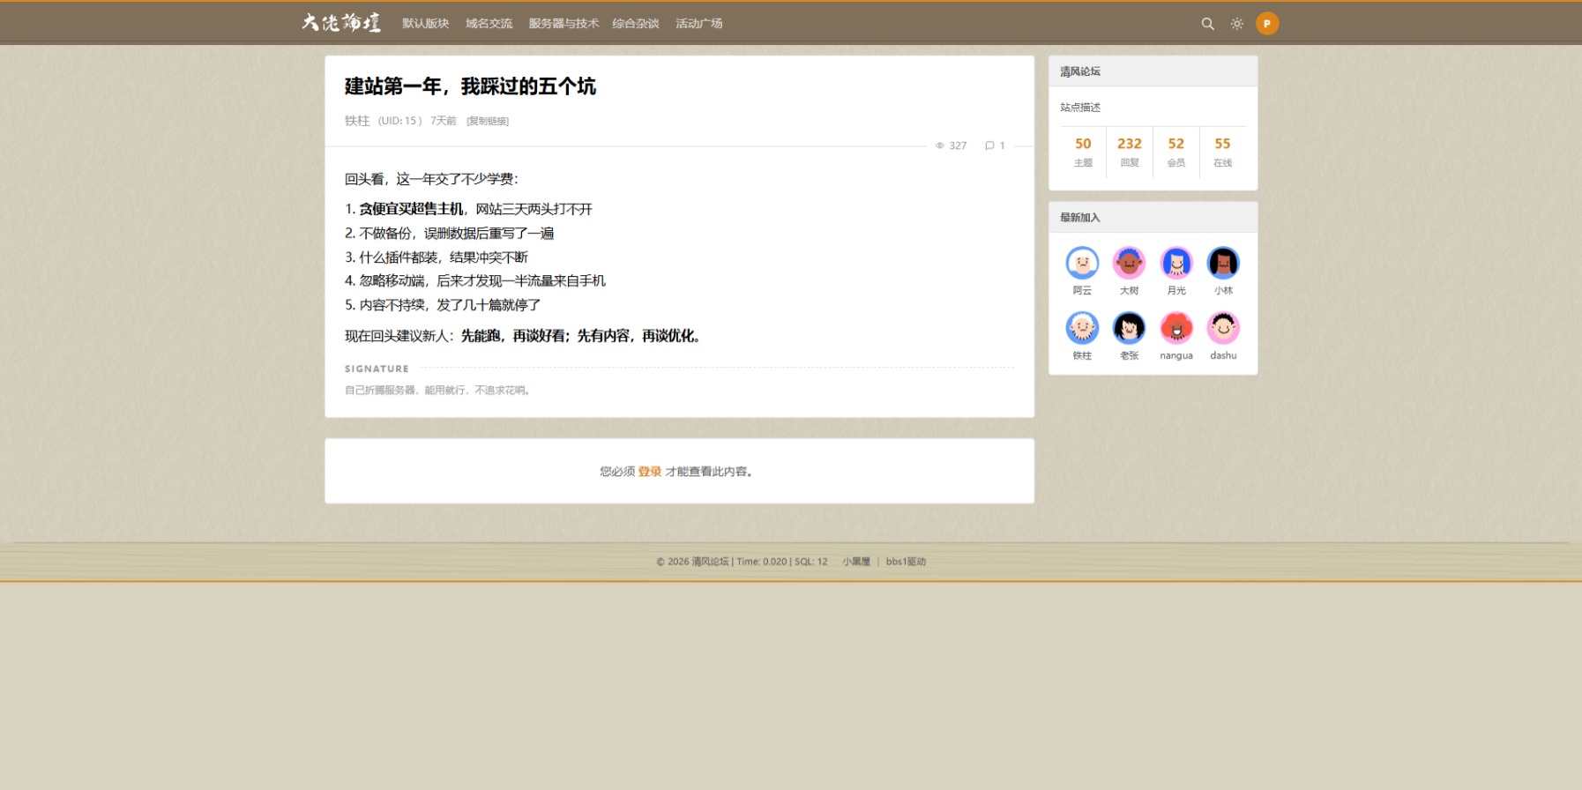
Task: Open nangua member avatar
Action: pos(1176,328)
